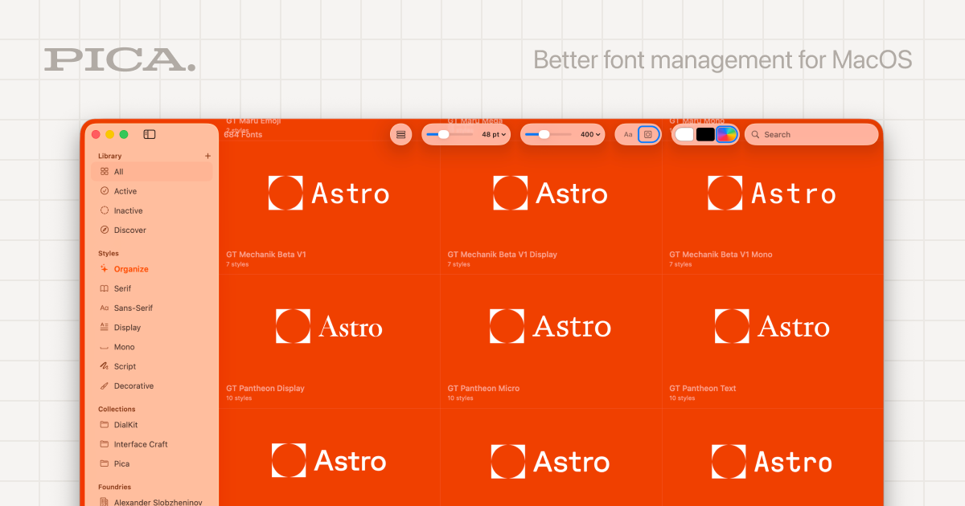
Task: Toggle the sidebar visibility
Action: pyautogui.click(x=150, y=134)
